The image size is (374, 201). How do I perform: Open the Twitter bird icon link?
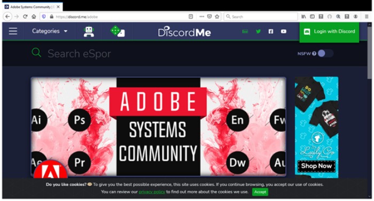pos(258,31)
